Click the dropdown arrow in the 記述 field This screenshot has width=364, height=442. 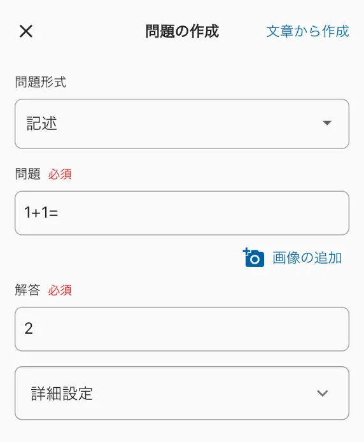327,123
